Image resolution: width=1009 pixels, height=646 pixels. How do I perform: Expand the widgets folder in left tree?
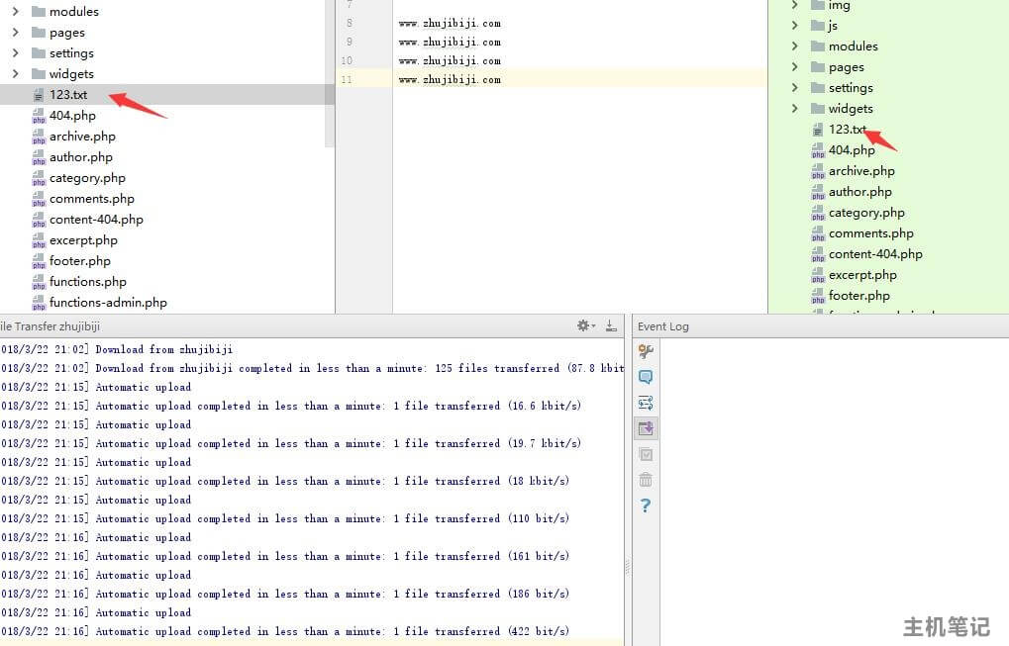click(x=16, y=74)
